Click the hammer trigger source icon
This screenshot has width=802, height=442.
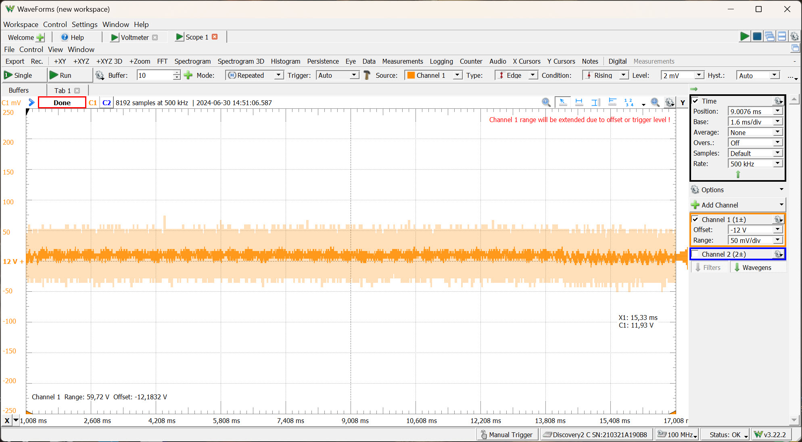[x=367, y=75]
